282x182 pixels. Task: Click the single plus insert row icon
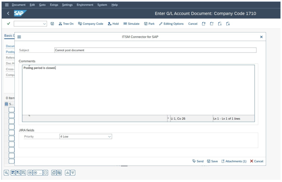click(30, 173)
